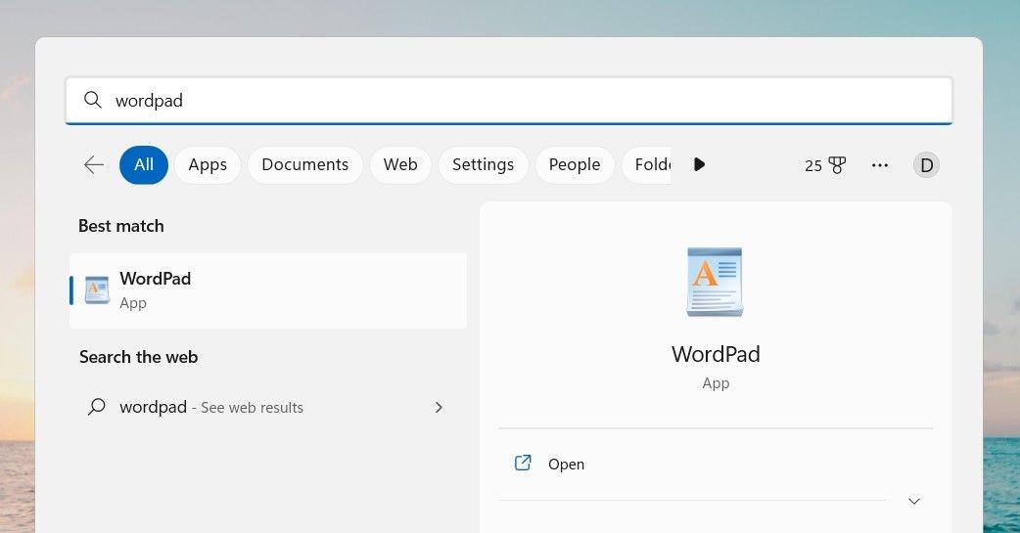
Task: Switch to the Documents filter
Action: [x=305, y=164]
